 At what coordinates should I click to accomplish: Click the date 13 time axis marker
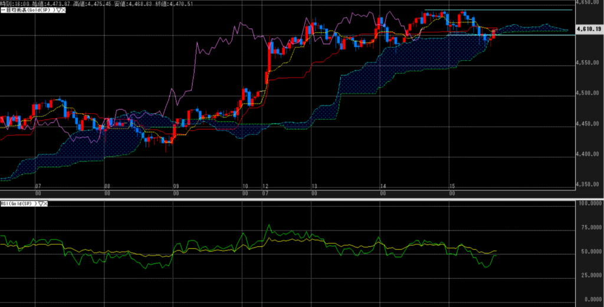pos(314,186)
